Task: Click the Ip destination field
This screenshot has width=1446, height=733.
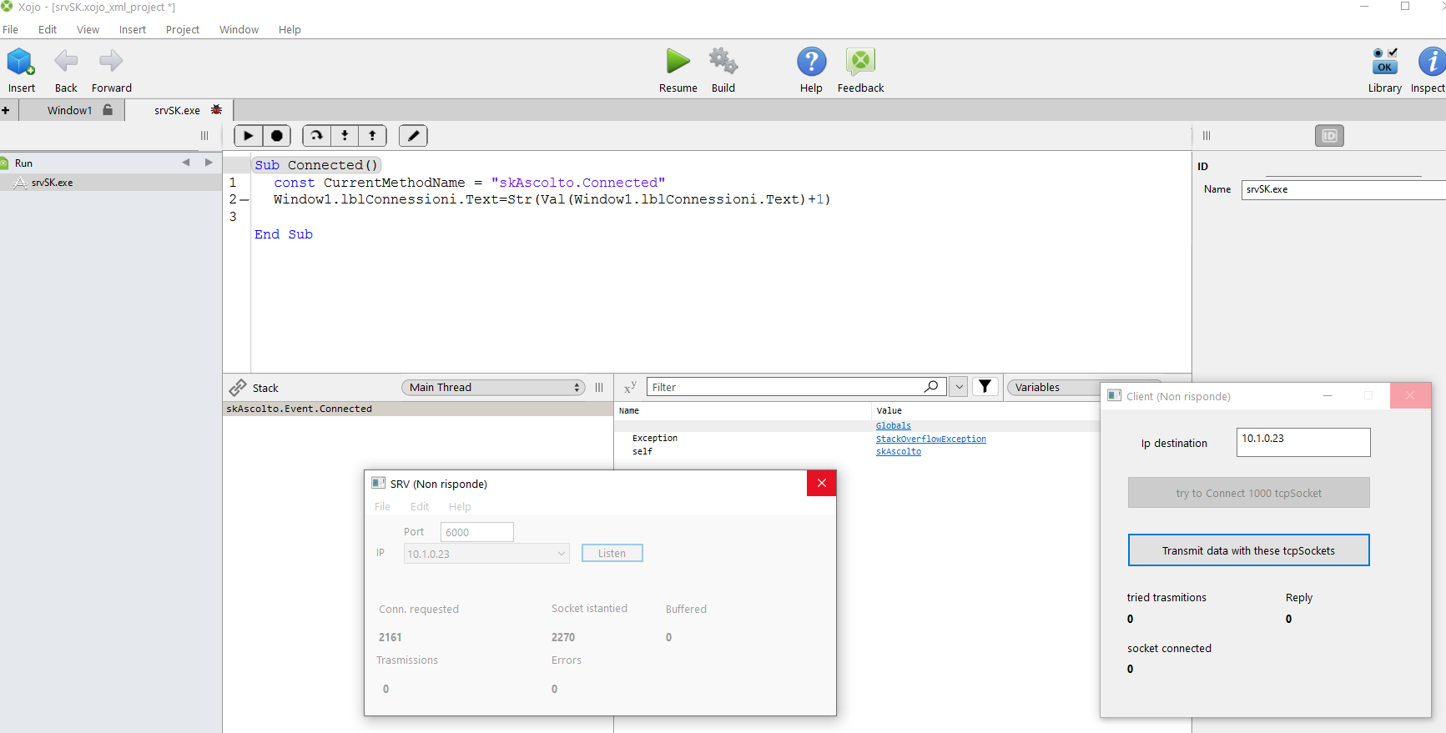Action: point(1303,442)
